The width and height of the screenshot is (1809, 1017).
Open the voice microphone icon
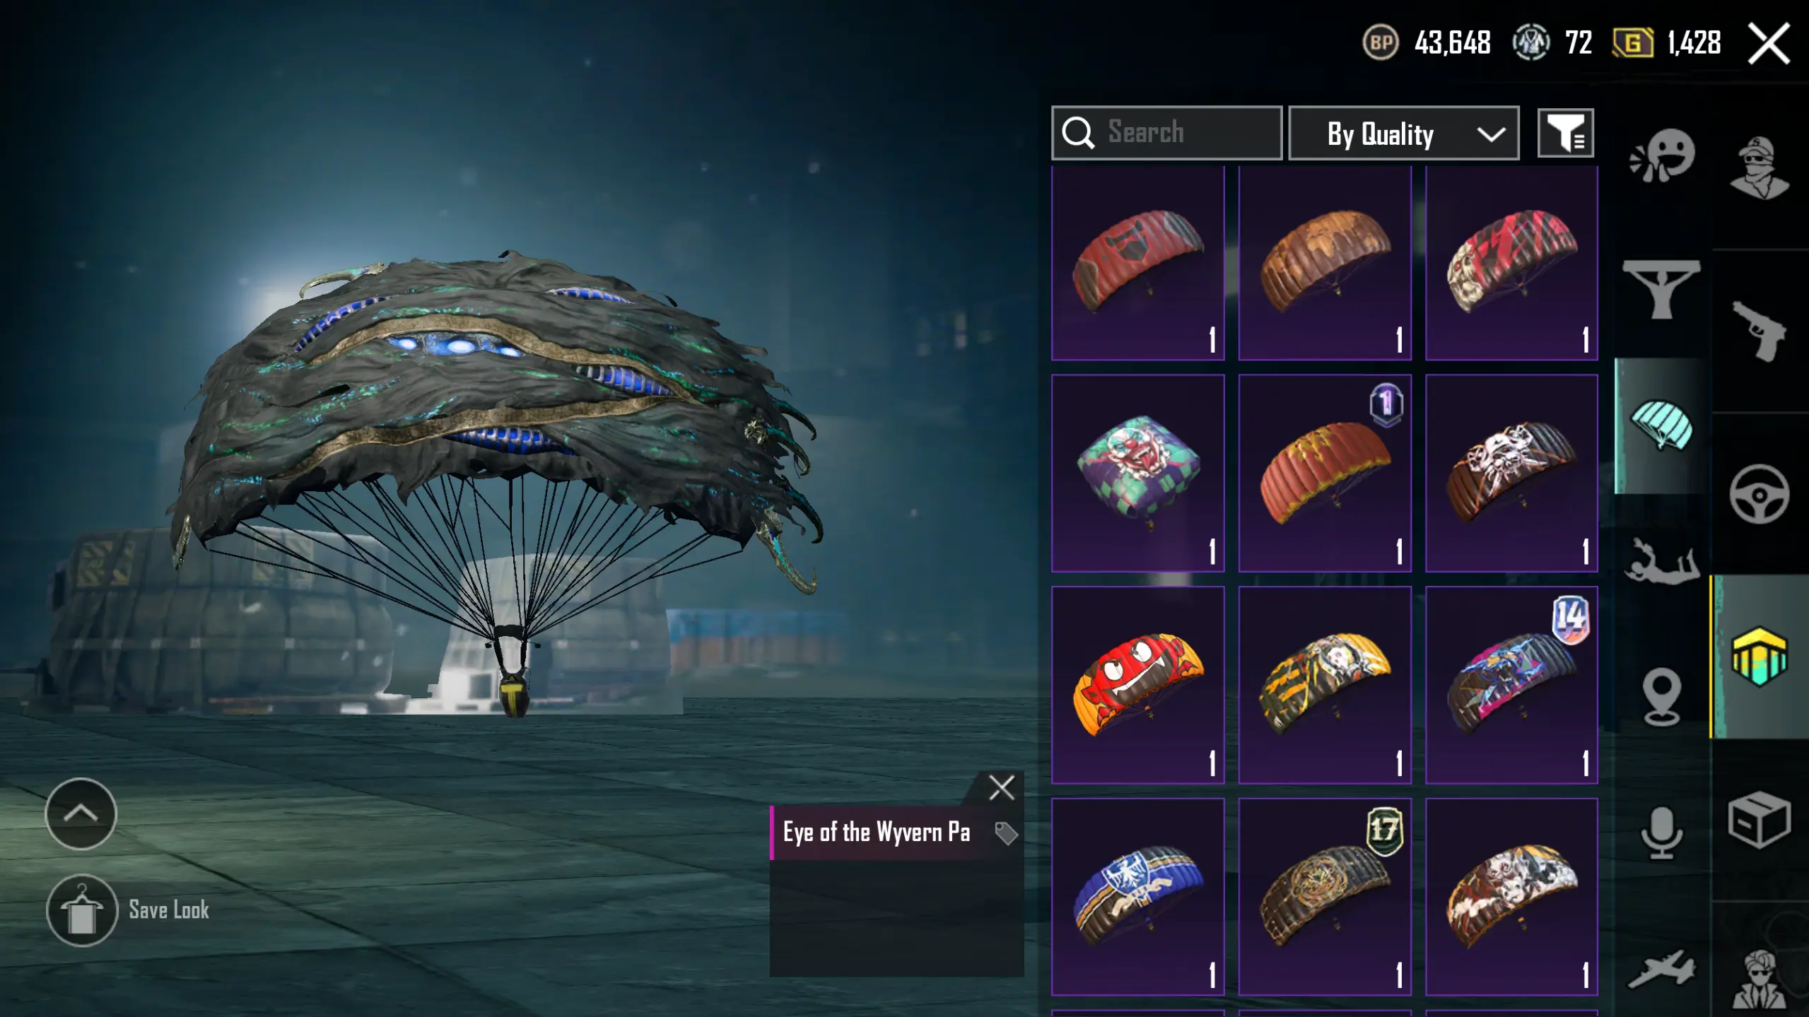tap(1661, 833)
